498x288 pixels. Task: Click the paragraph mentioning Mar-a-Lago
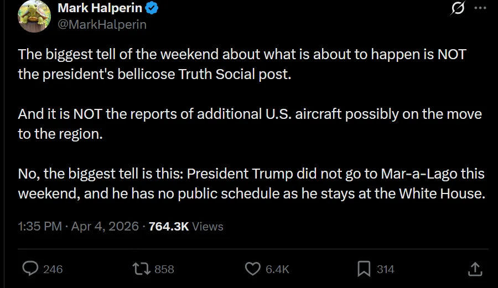(x=251, y=184)
